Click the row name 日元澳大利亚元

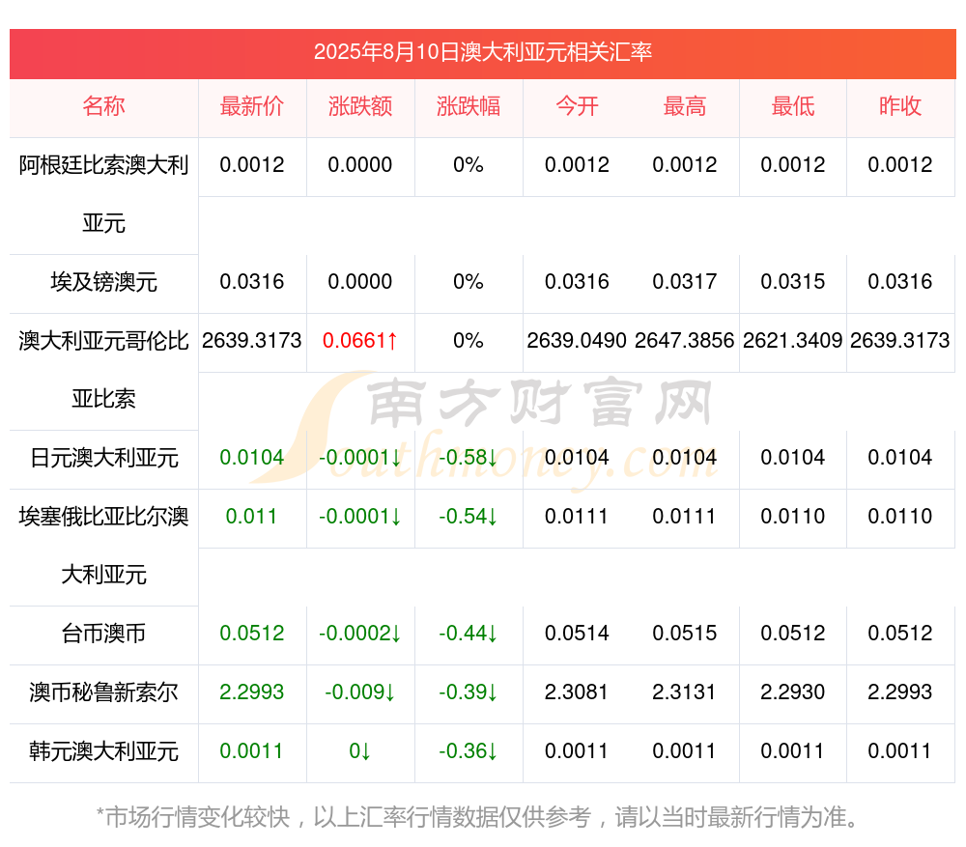[103, 458]
